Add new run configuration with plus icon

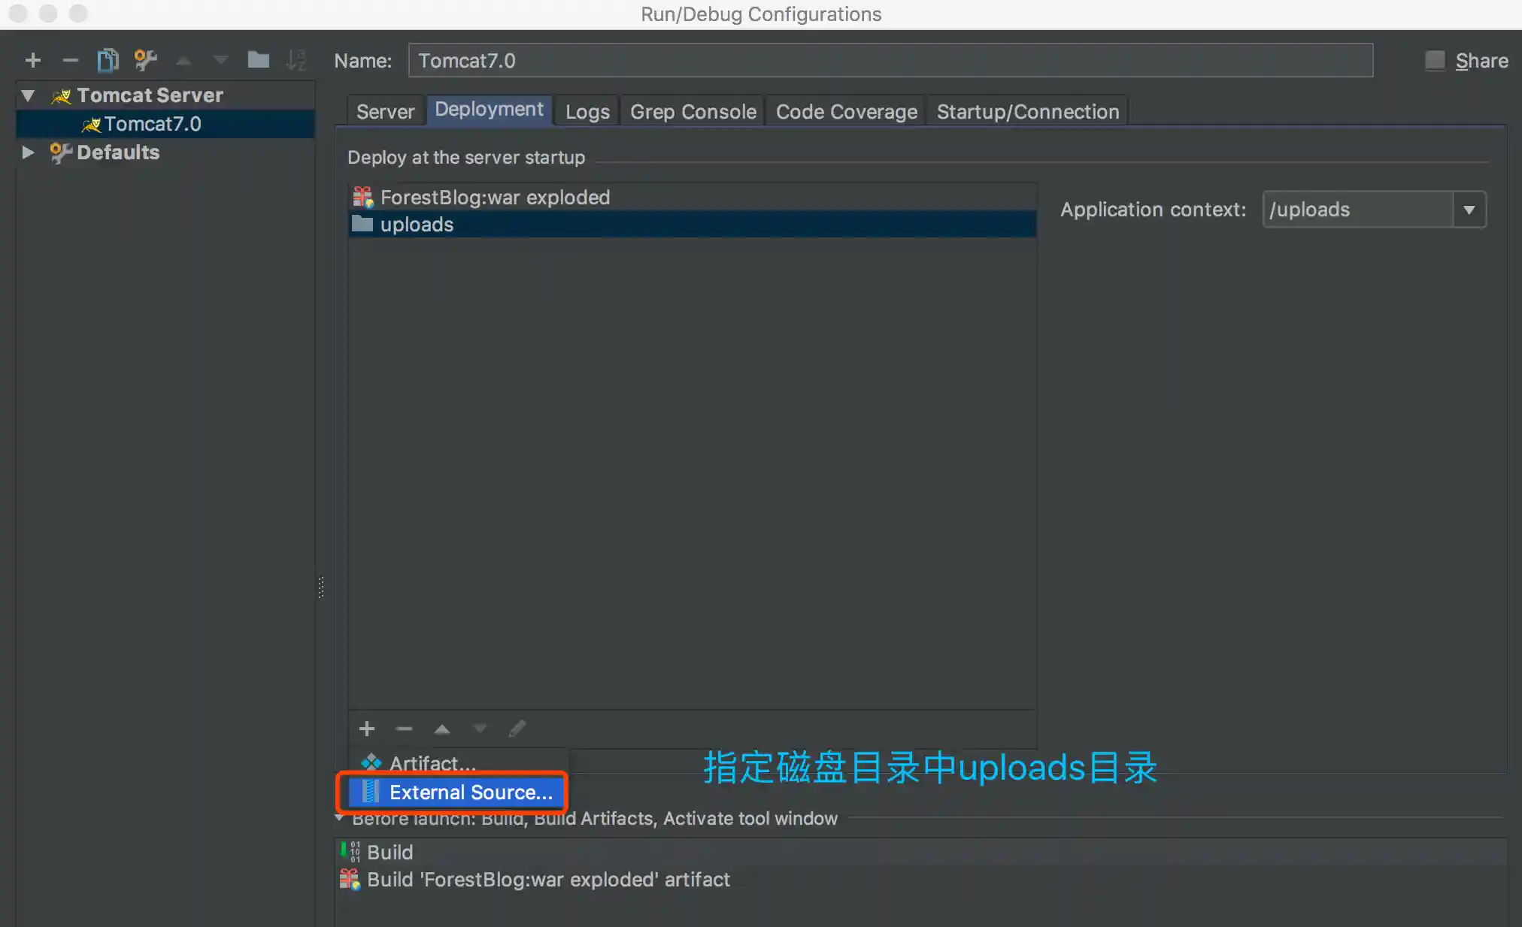33,60
